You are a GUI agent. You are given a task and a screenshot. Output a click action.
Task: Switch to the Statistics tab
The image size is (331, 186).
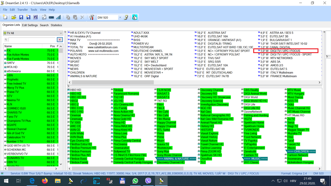(x=56, y=25)
